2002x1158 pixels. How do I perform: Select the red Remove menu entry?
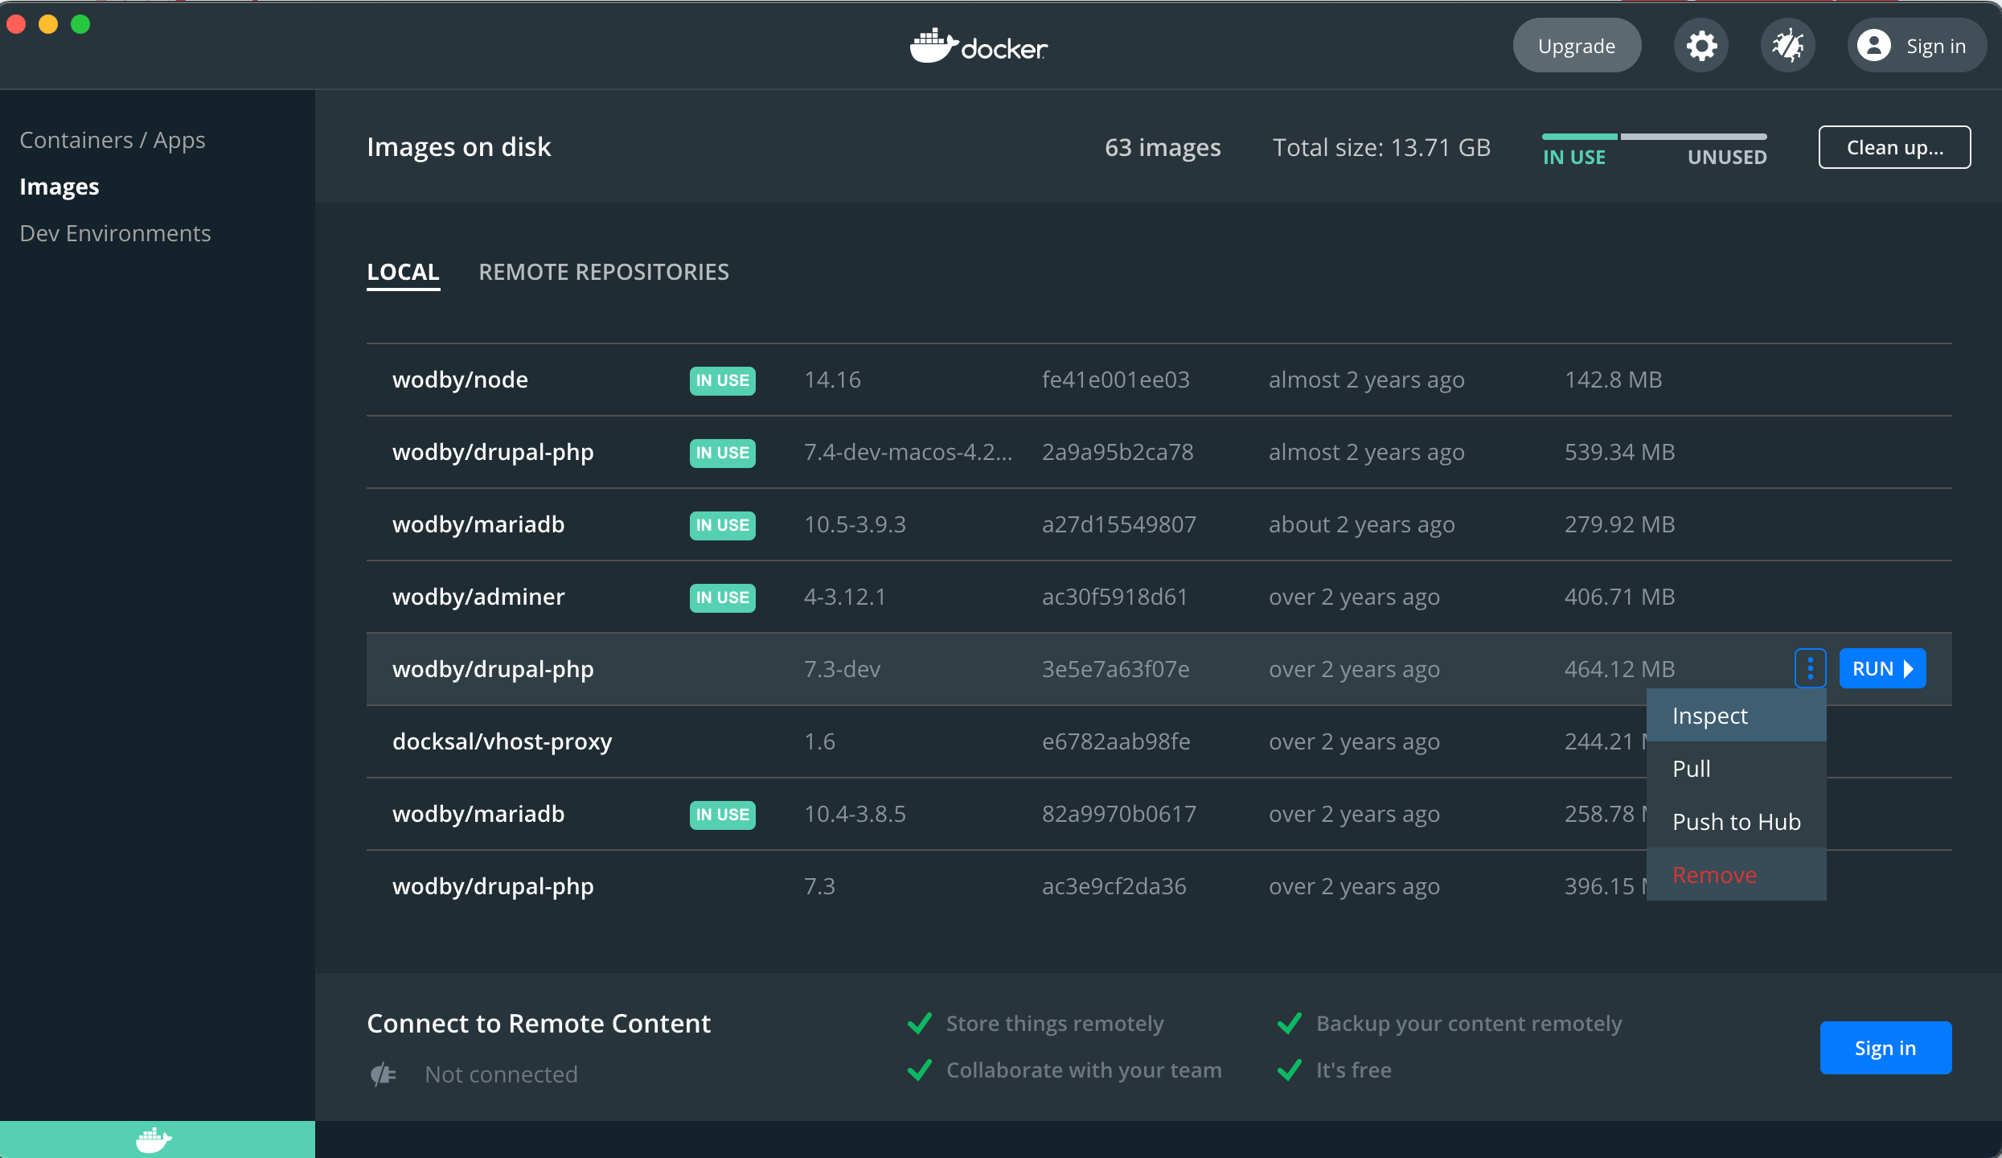click(x=1736, y=874)
